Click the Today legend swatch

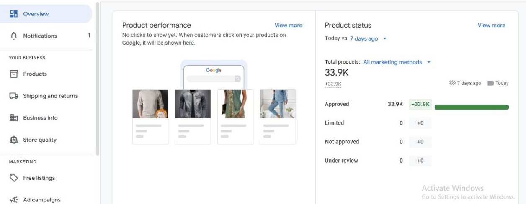tap(490, 83)
